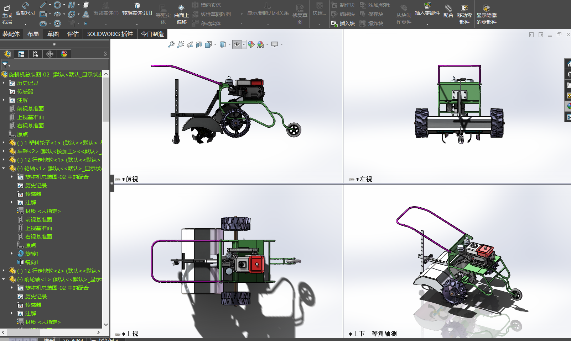Screen dimensions: 571x341
Task: Open the FeatureManager design tree tab
Action: pyautogui.click(x=7, y=54)
